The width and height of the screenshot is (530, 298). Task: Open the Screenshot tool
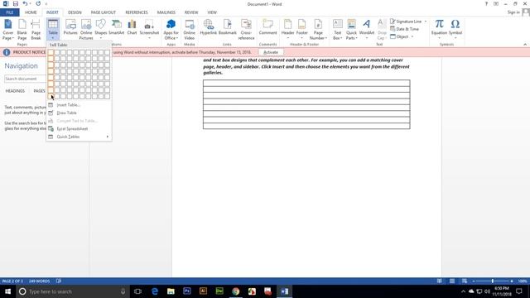(x=149, y=29)
